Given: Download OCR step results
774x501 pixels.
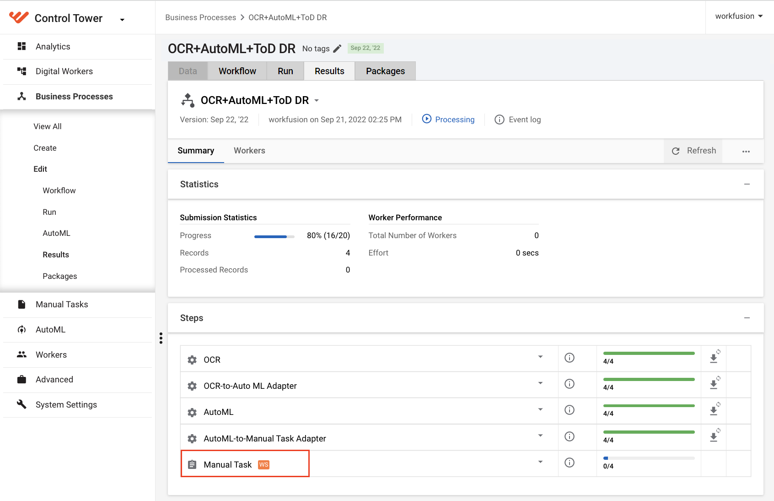Looking at the screenshot, I should pyautogui.click(x=715, y=358).
